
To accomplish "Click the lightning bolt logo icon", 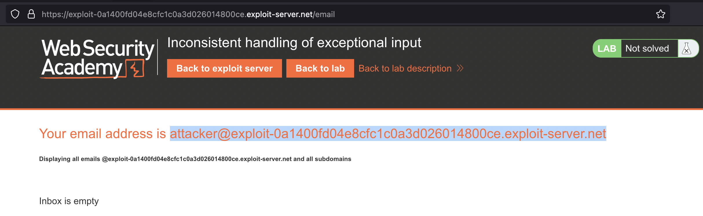I will tap(136, 68).
